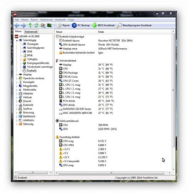Expand the Háttértár tree node

coord(17,94)
